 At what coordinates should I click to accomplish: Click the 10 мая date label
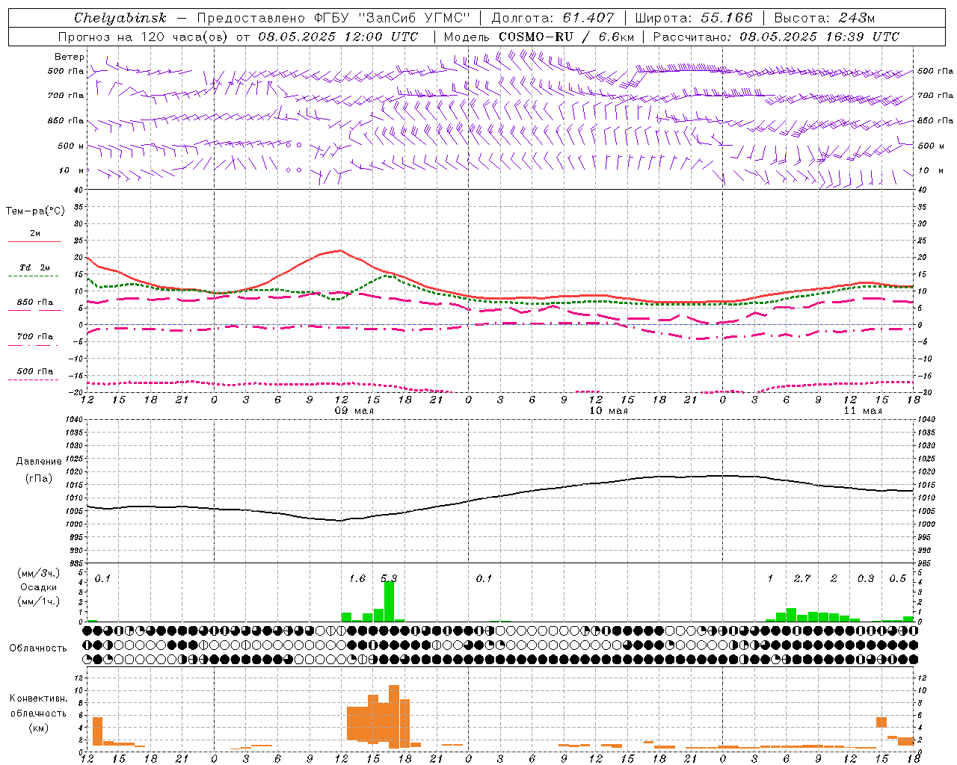[609, 411]
